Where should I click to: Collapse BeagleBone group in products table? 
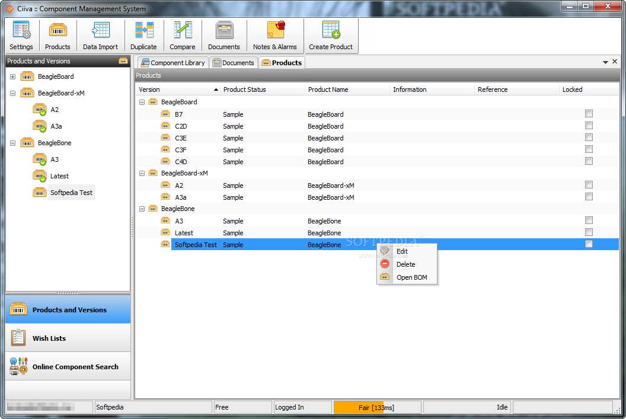tap(142, 209)
